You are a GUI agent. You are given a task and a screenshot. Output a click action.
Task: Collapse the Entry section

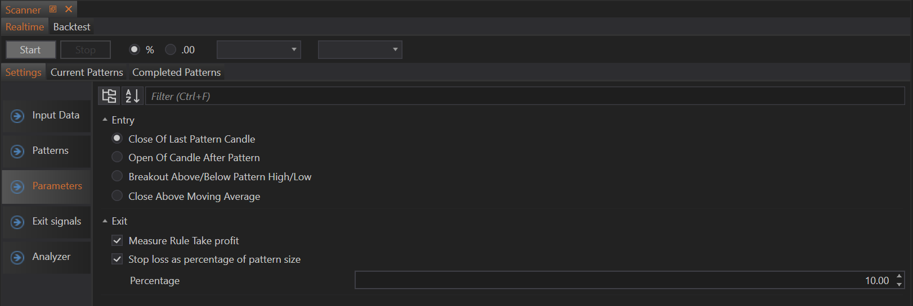(105, 120)
